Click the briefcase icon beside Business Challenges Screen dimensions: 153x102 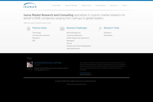[62, 29]
